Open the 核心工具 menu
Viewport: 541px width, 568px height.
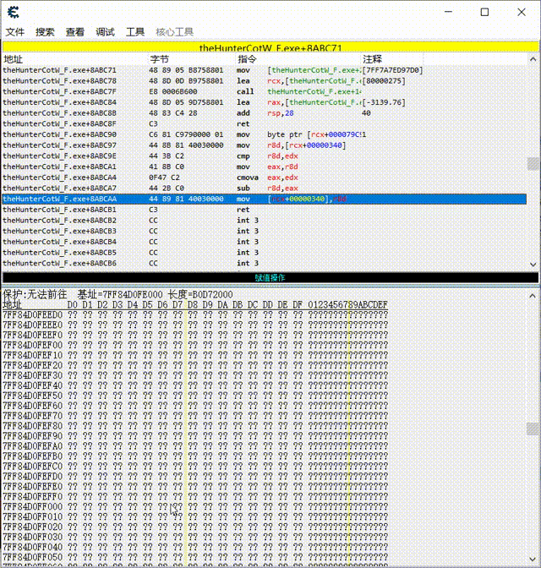174,32
